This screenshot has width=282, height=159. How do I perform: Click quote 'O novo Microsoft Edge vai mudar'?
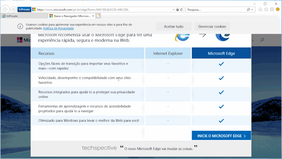[x=158, y=149]
